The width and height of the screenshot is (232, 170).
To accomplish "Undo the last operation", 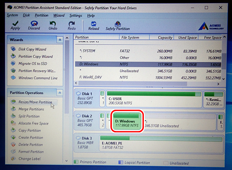I will [x=53, y=26].
